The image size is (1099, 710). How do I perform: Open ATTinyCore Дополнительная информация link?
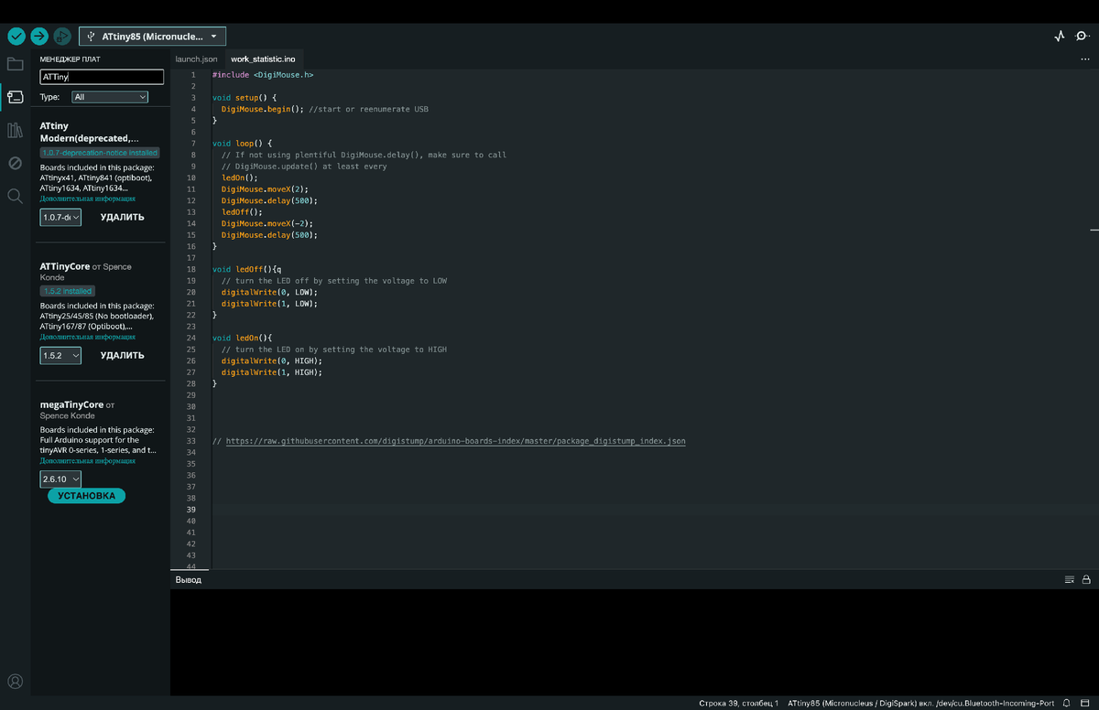[88, 336]
